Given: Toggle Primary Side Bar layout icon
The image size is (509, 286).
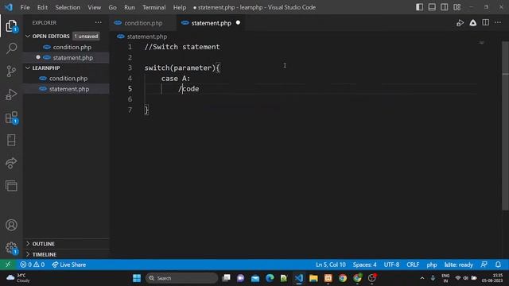Looking at the screenshot, I should (x=419, y=7).
